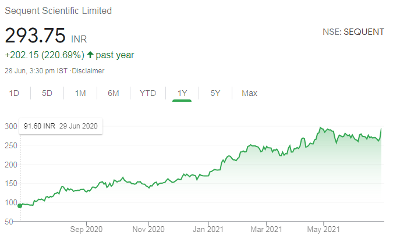Click the 91.60 INR tooltip box
The height and width of the screenshot is (239, 393).
pos(61,126)
